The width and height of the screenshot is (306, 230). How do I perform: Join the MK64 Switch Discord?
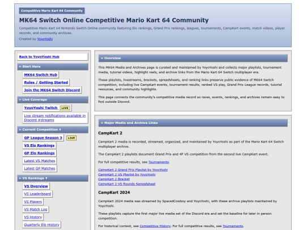52,90
